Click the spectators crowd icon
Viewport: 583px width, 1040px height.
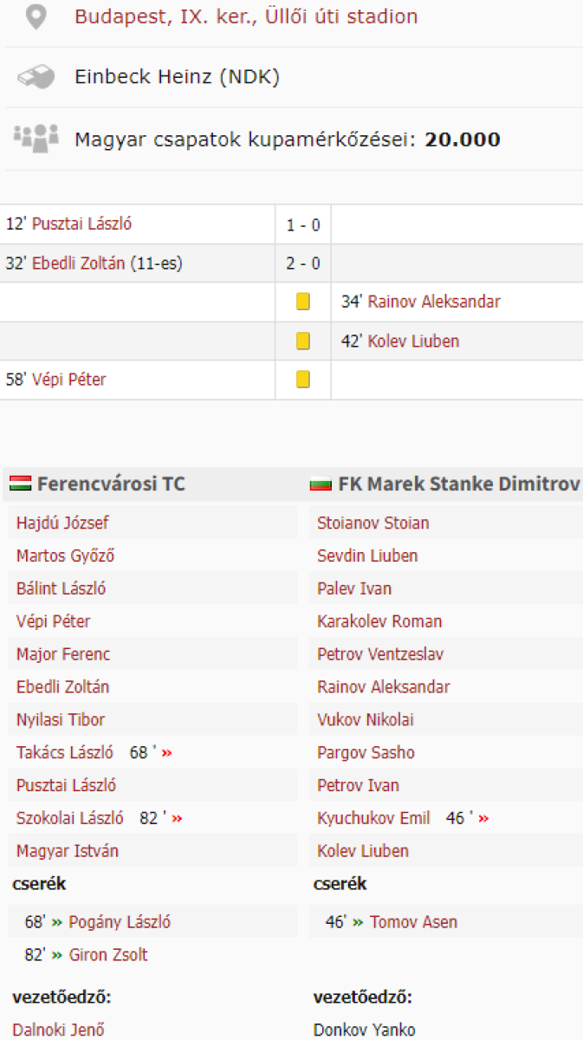(x=36, y=139)
